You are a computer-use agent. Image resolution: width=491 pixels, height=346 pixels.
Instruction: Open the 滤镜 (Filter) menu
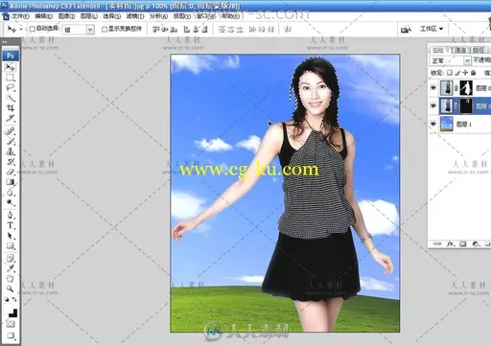135,16
